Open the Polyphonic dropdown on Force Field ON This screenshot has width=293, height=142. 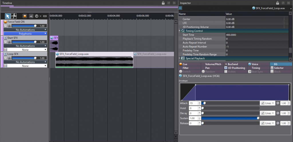25,34
